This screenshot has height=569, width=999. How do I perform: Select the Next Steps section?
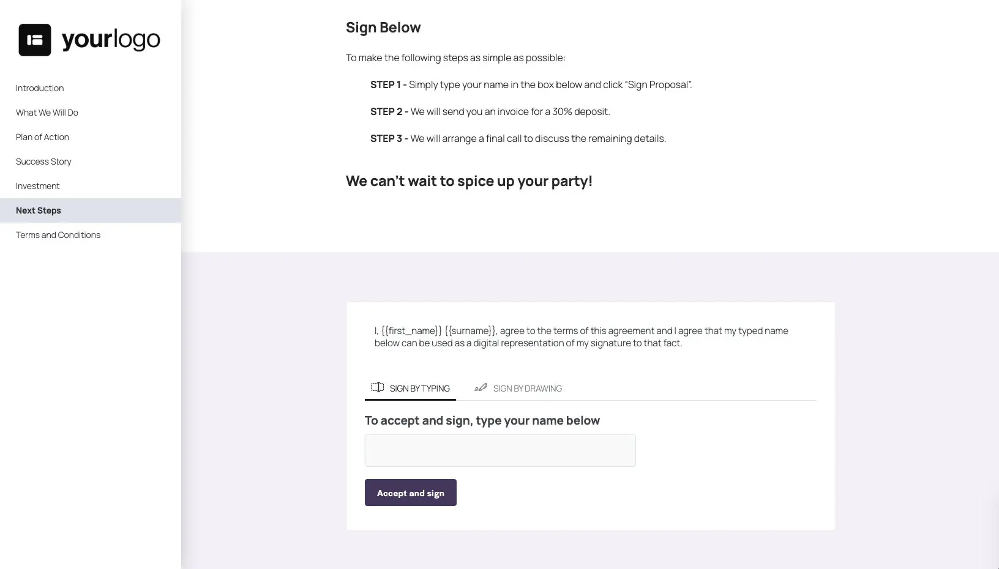pyautogui.click(x=38, y=210)
